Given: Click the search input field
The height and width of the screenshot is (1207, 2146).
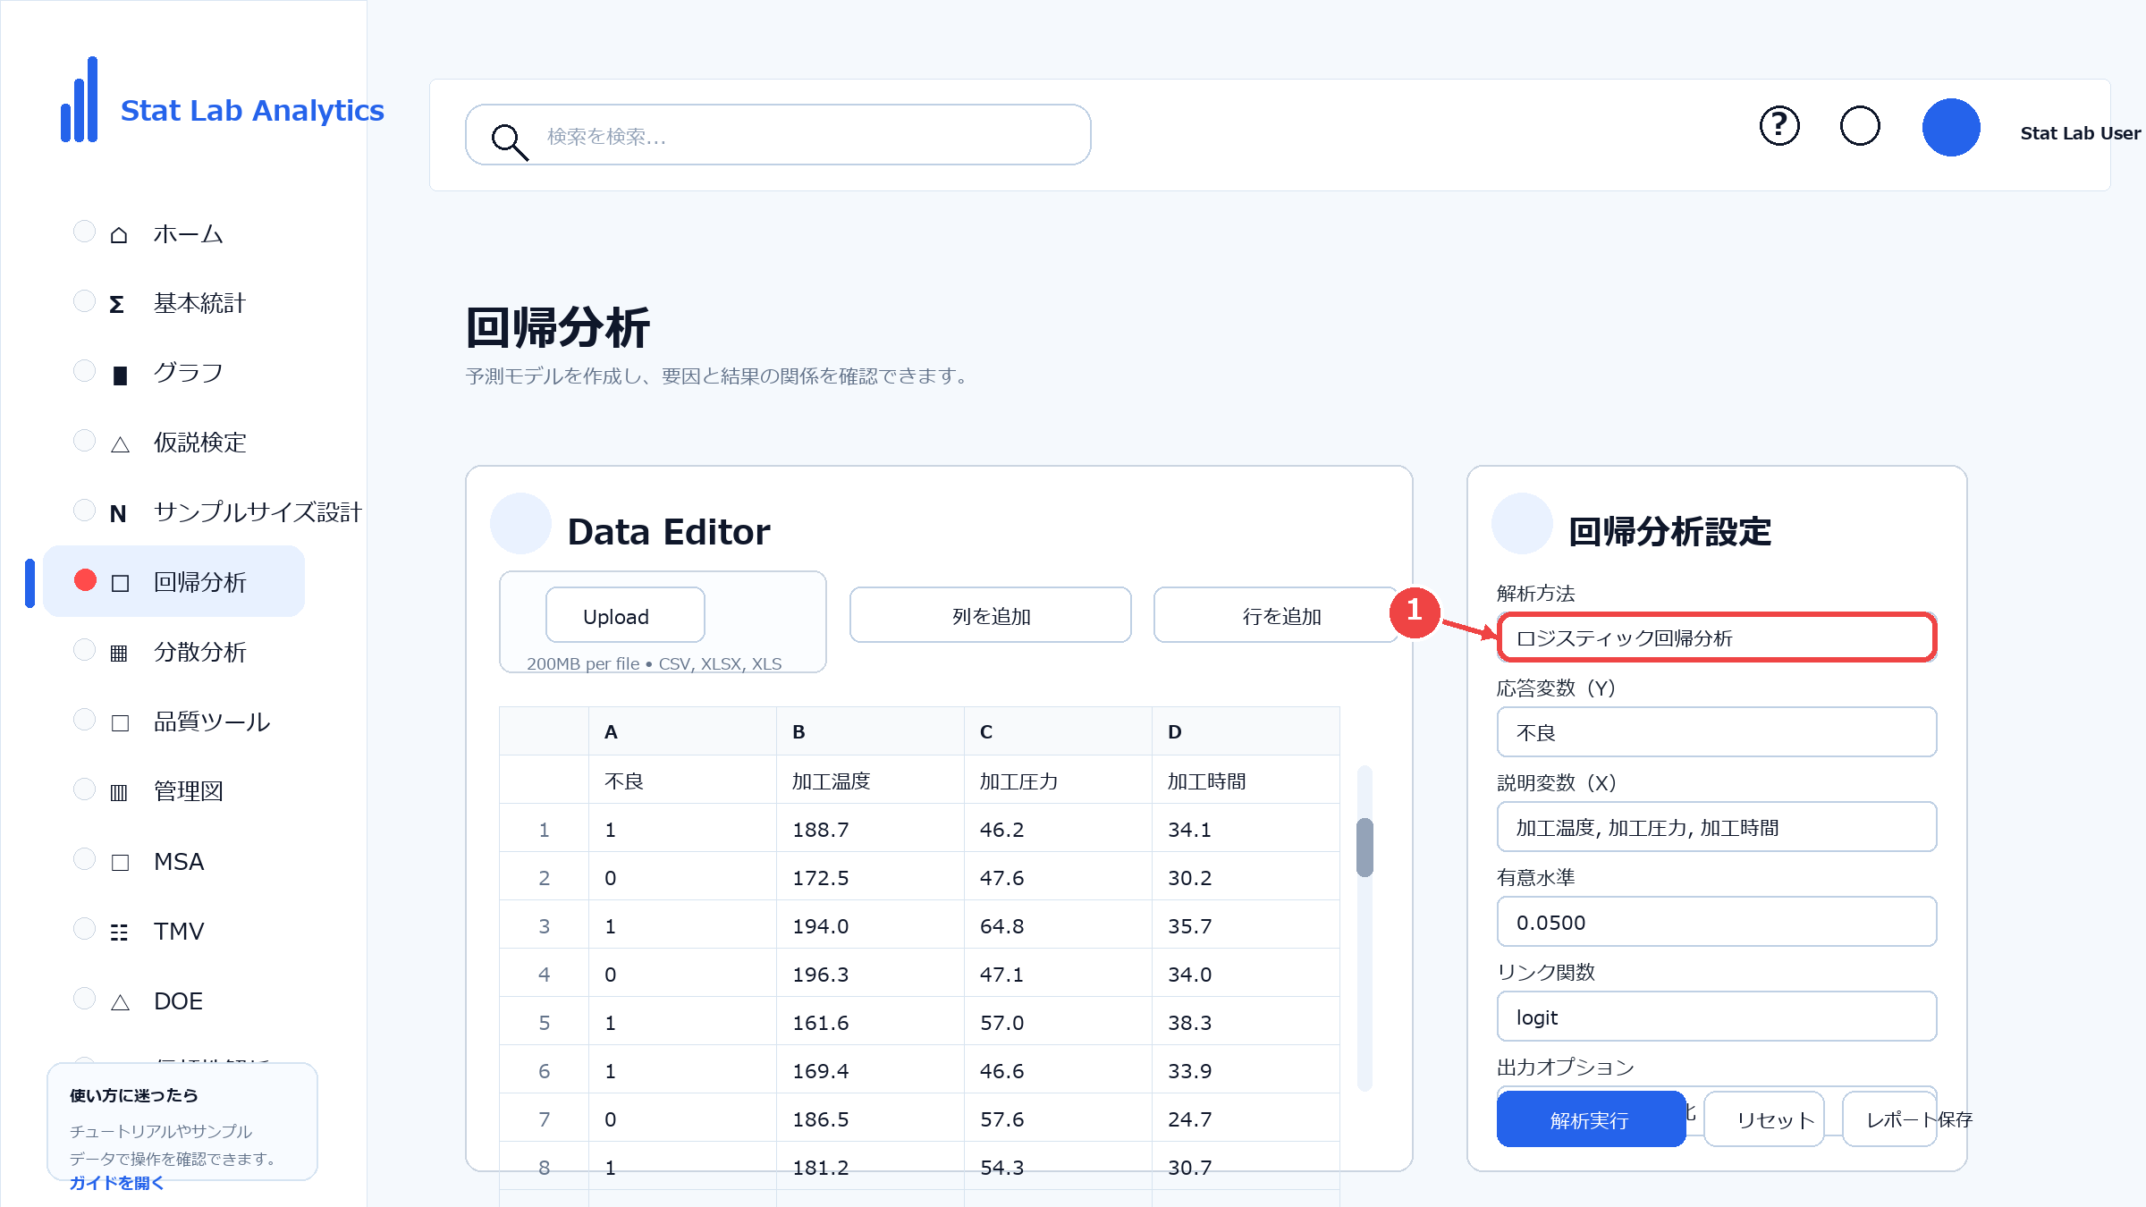Looking at the screenshot, I should (x=778, y=135).
